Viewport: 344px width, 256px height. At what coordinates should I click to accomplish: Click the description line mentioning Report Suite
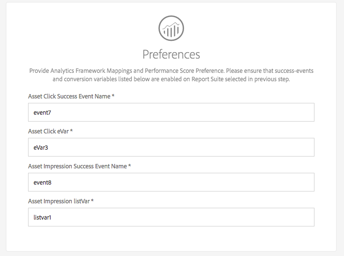coord(171,79)
